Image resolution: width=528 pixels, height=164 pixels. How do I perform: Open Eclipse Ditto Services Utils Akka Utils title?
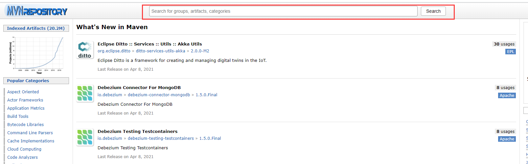150,44
